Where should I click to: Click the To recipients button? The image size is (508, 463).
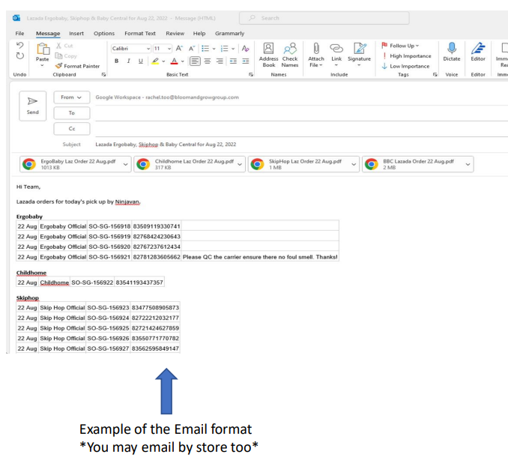[72, 113]
